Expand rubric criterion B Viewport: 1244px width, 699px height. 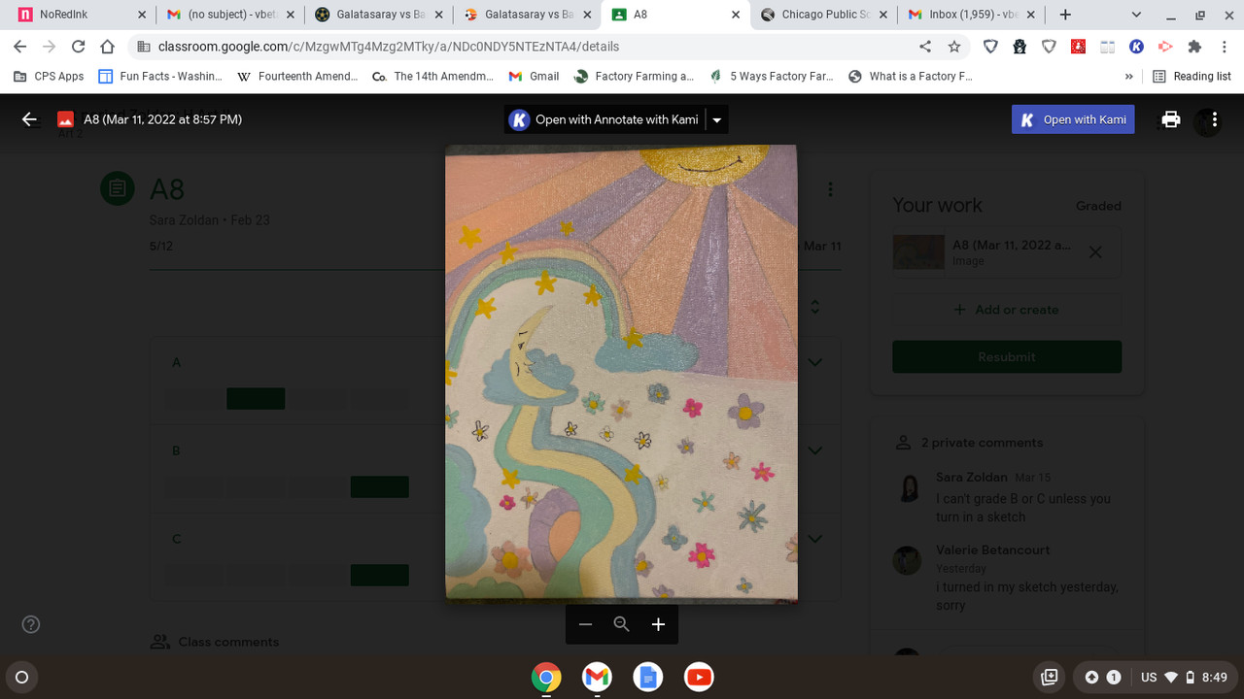click(x=814, y=449)
